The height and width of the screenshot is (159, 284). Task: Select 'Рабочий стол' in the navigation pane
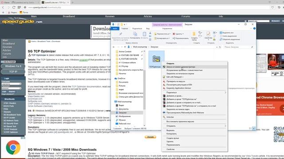(124, 124)
